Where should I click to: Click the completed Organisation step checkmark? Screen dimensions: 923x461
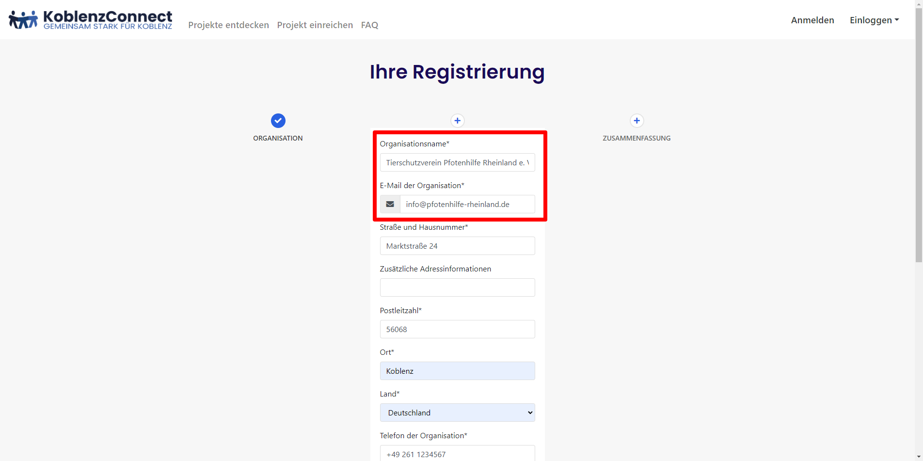[278, 121]
